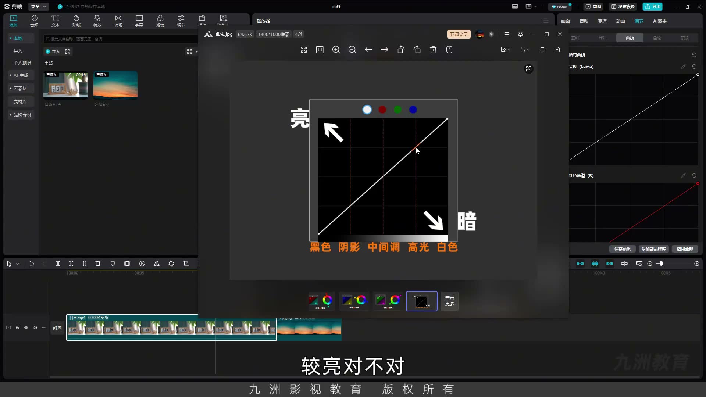706x397 pixels.
Task: Click the Luma curve top-right control point
Action: click(x=698, y=75)
